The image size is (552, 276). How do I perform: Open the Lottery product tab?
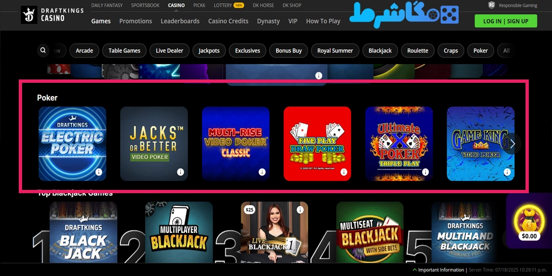coord(229,6)
